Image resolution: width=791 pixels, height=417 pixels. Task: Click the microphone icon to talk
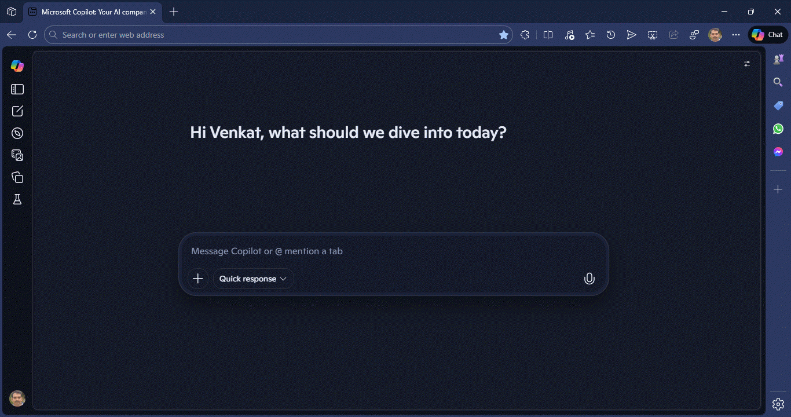[x=589, y=279]
